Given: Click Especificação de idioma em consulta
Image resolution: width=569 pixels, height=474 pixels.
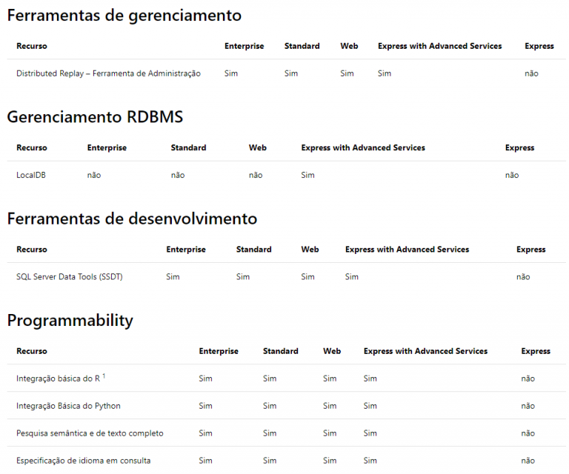Looking at the screenshot, I should (83, 461).
